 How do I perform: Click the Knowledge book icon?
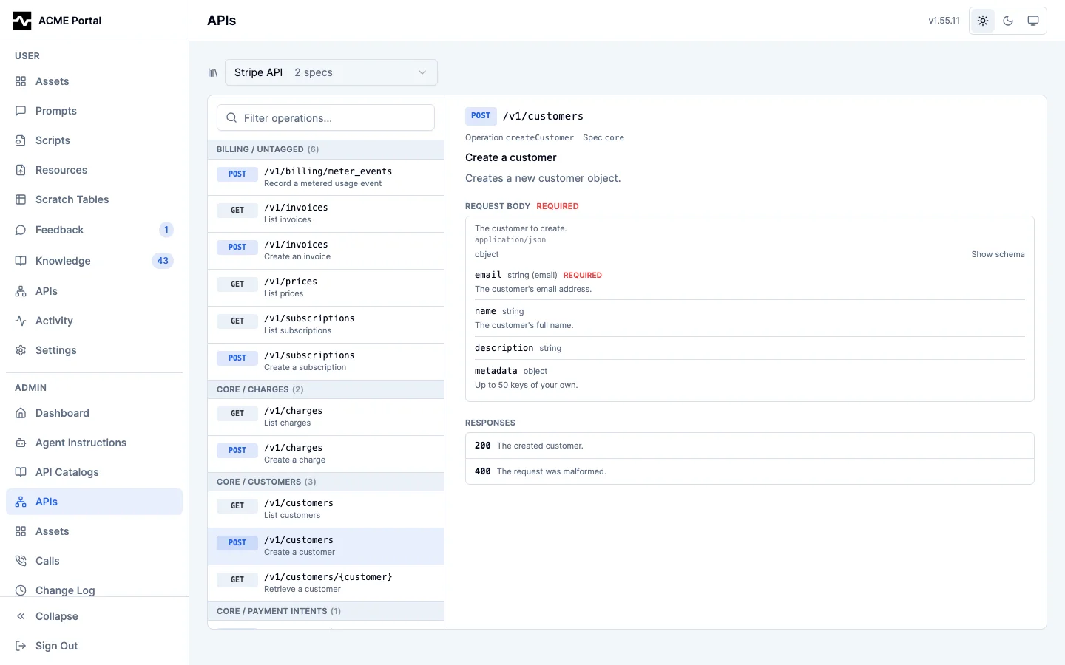[x=21, y=261]
